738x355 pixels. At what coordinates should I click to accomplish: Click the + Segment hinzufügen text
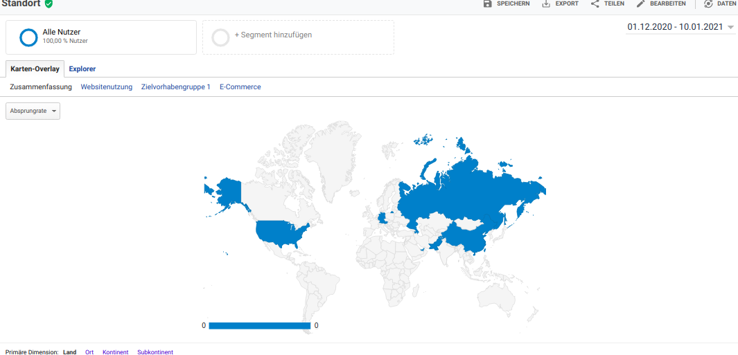pos(274,35)
